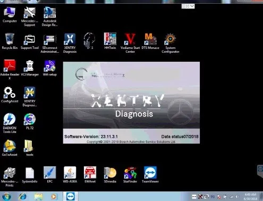Launch Windows Media Player taskbar icon
Screen dimensions: 263x201
54,196
